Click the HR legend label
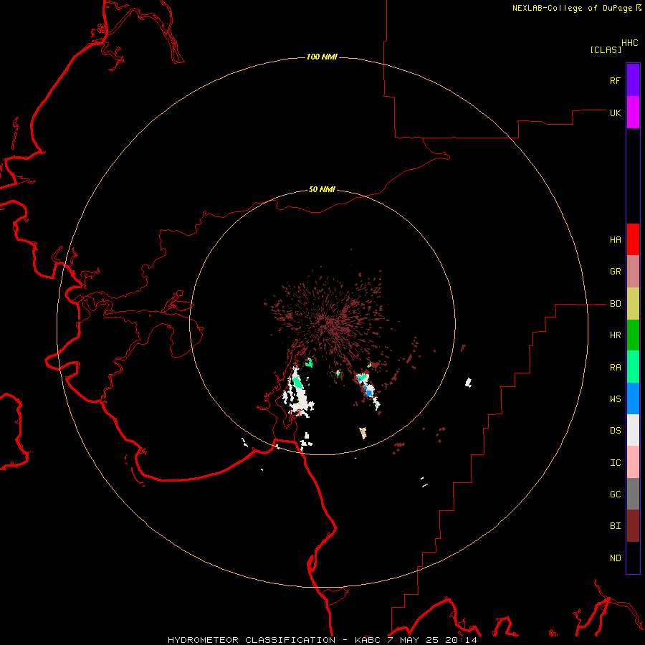 [x=615, y=335]
